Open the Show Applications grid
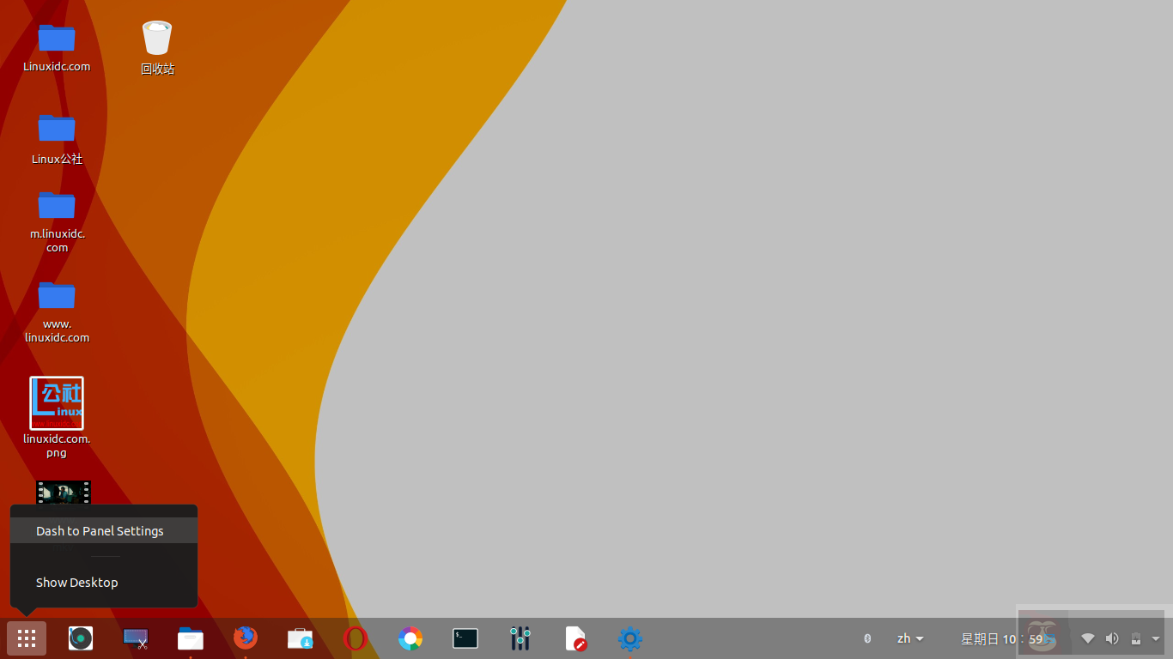Viewport: 1173px width, 659px height. pyautogui.click(x=26, y=638)
